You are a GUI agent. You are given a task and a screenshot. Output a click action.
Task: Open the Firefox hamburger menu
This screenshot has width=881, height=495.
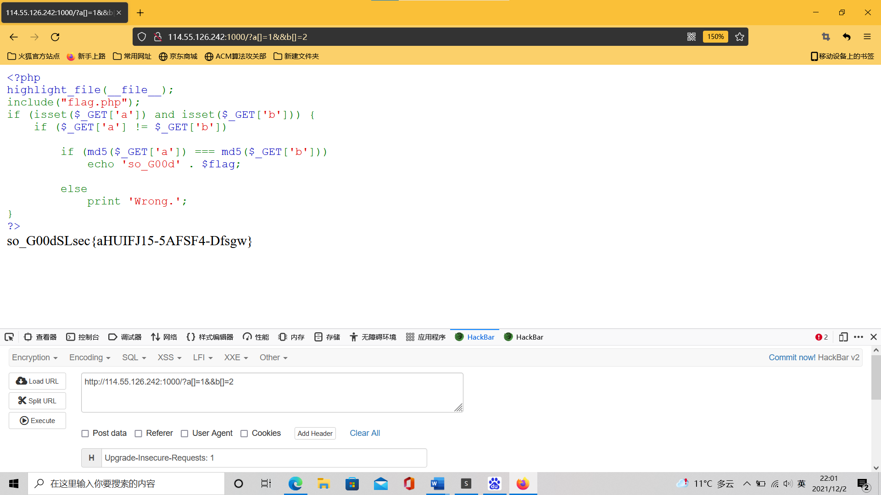point(867,37)
